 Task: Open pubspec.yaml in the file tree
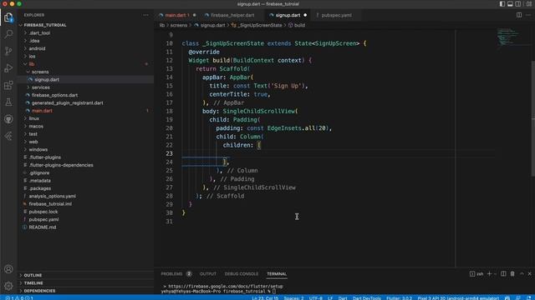point(85,219)
